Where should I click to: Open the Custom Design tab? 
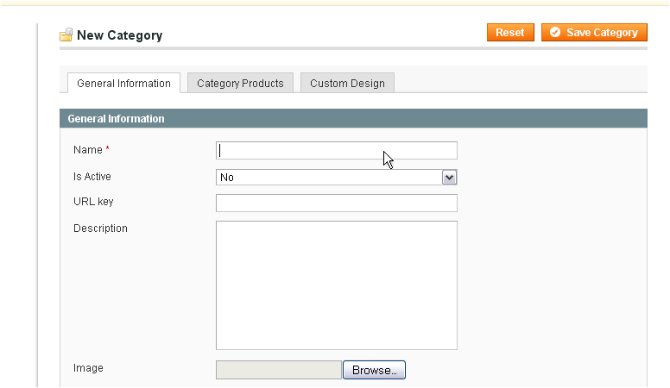(347, 83)
